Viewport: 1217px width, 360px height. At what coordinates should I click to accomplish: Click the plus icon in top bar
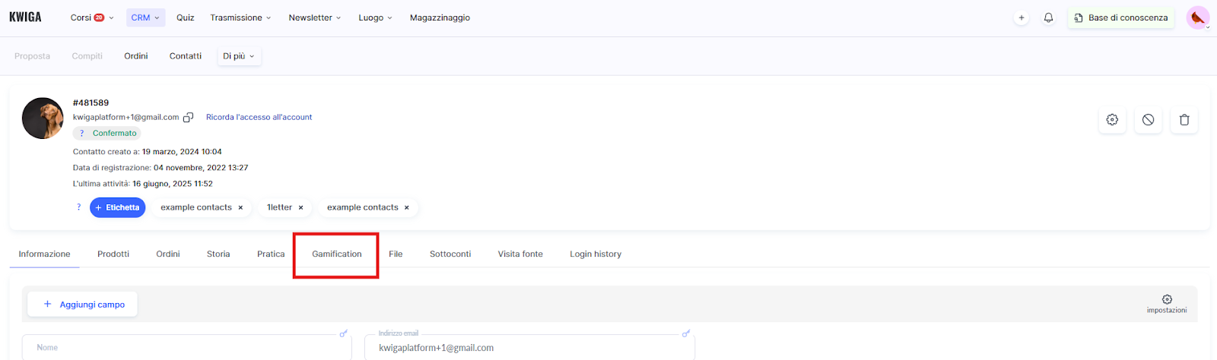pos(1022,17)
